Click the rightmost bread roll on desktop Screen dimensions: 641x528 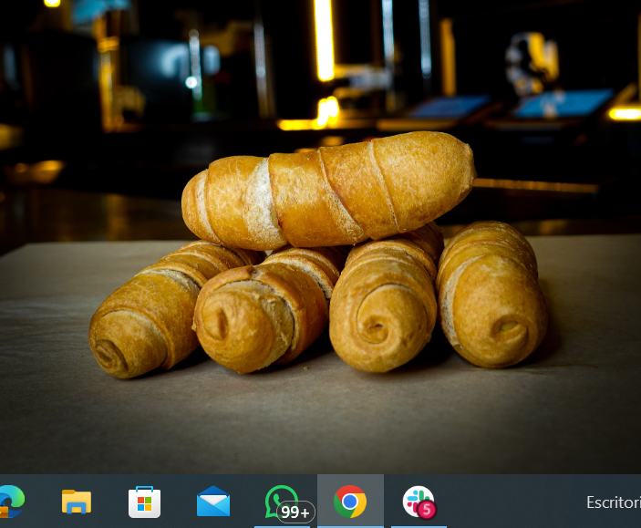click(492, 296)
